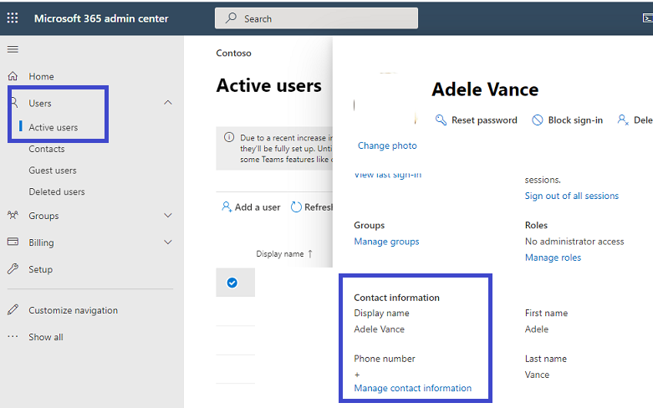
Task: Click the Groups people icon
Action: (x=13, y=215)
